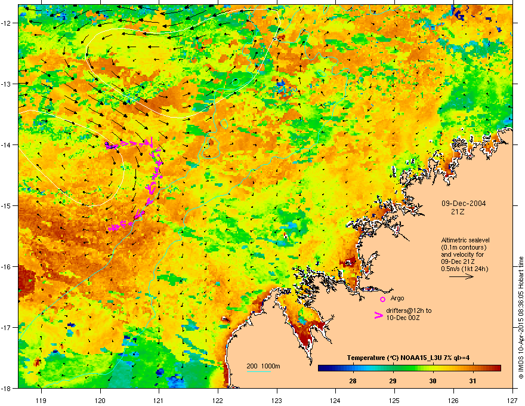Screen dimensions: 525x406
Task: Click the latitude '-12' axis label
Action: click(7, 23)
